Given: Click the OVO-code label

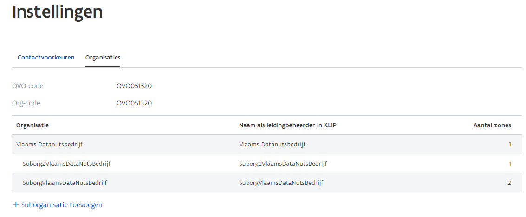Looking at the screenshot, I should 27,86.
